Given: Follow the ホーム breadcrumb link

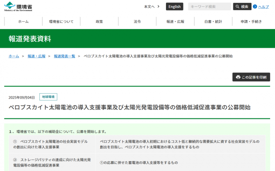Looking at the screenshot, I should [14, 56].
